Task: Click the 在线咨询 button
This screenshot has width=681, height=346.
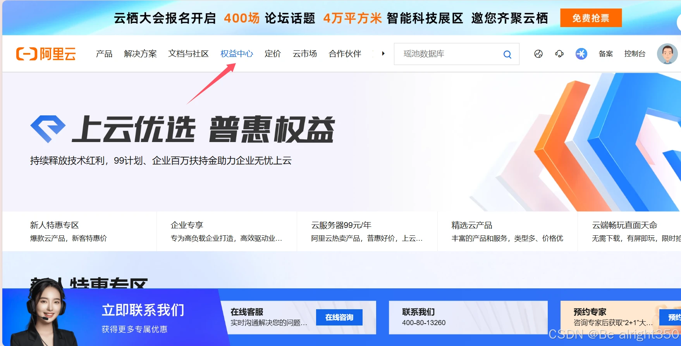Action: pos(339,317)
